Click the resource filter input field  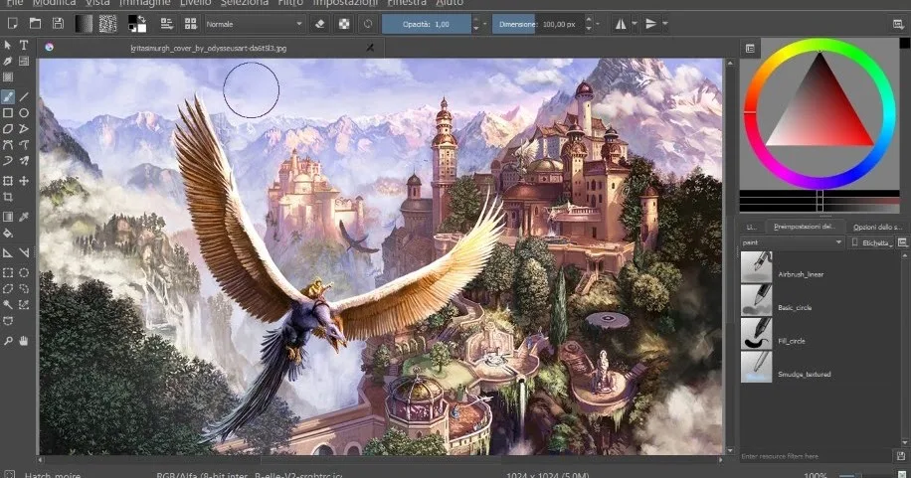(816, 456)
